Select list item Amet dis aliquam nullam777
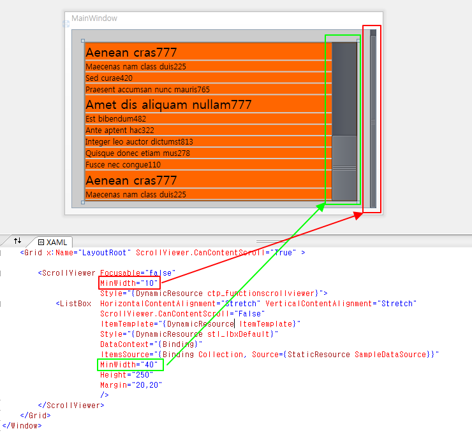Screen dimensions: 472x438 [209, 104]
